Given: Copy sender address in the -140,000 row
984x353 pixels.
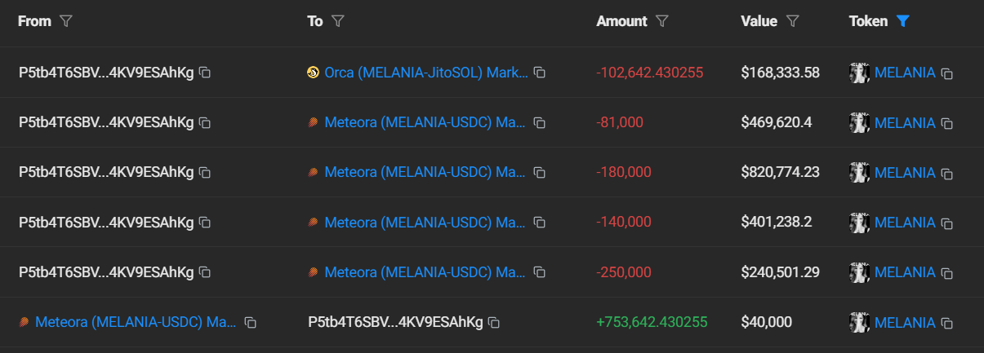Looking at the screenshot, I should (x=206, y=223).
